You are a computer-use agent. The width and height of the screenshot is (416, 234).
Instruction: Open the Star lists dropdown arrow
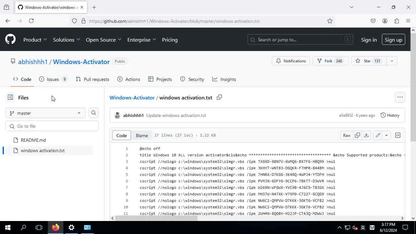[392, 61]
